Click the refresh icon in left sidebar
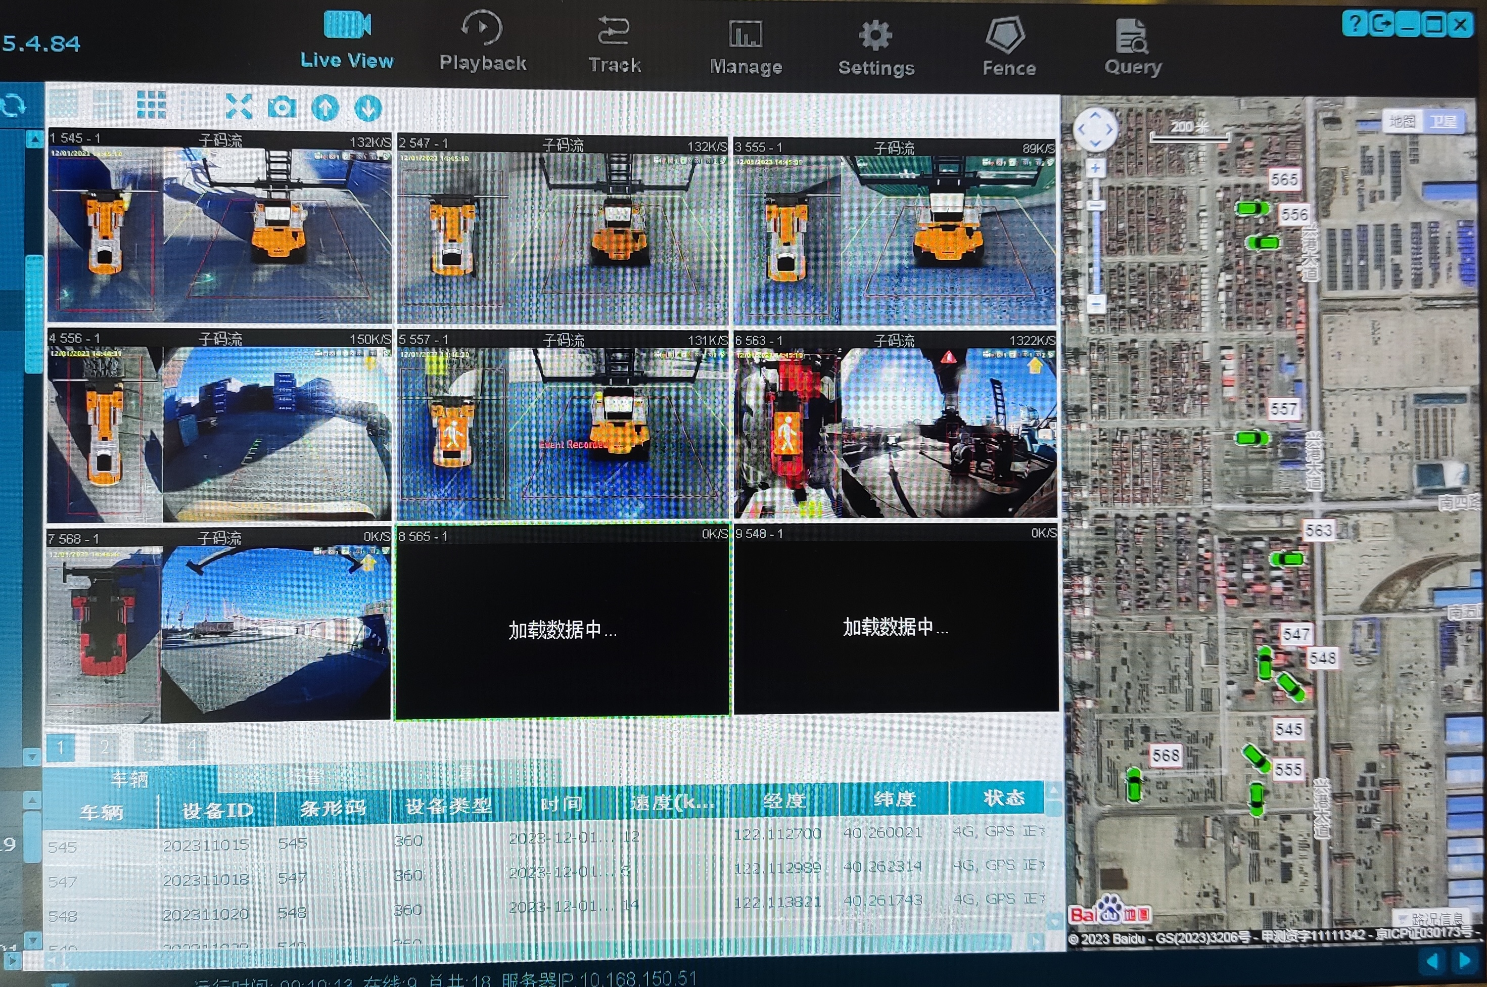1487x987 pixels. pos(13,105)
